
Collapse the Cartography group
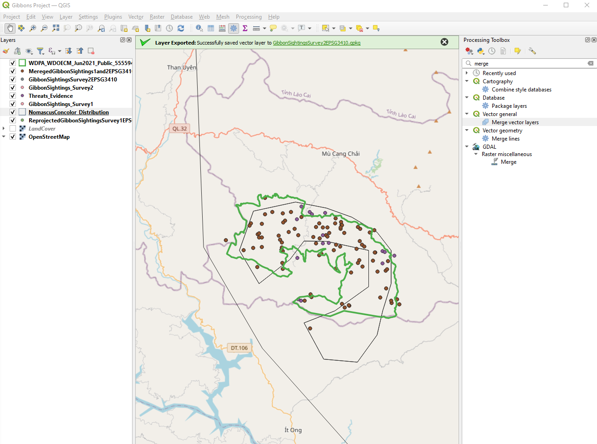[467, 81]
